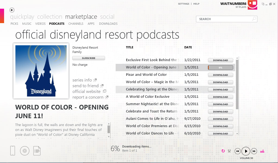Open the official website link
The width and height of the screenshot is (278, 163).
click(87, 92)
